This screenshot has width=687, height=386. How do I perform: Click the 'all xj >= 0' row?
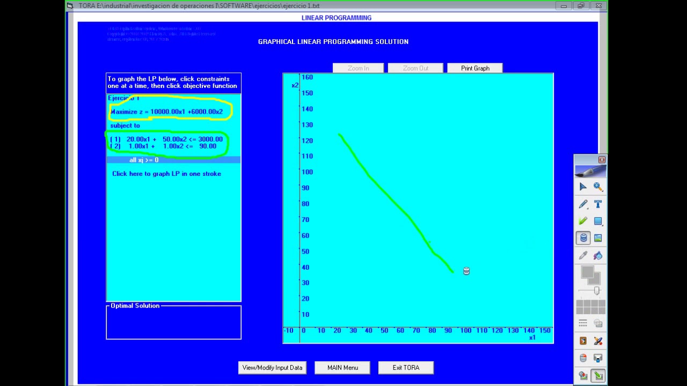pos(173,160)
